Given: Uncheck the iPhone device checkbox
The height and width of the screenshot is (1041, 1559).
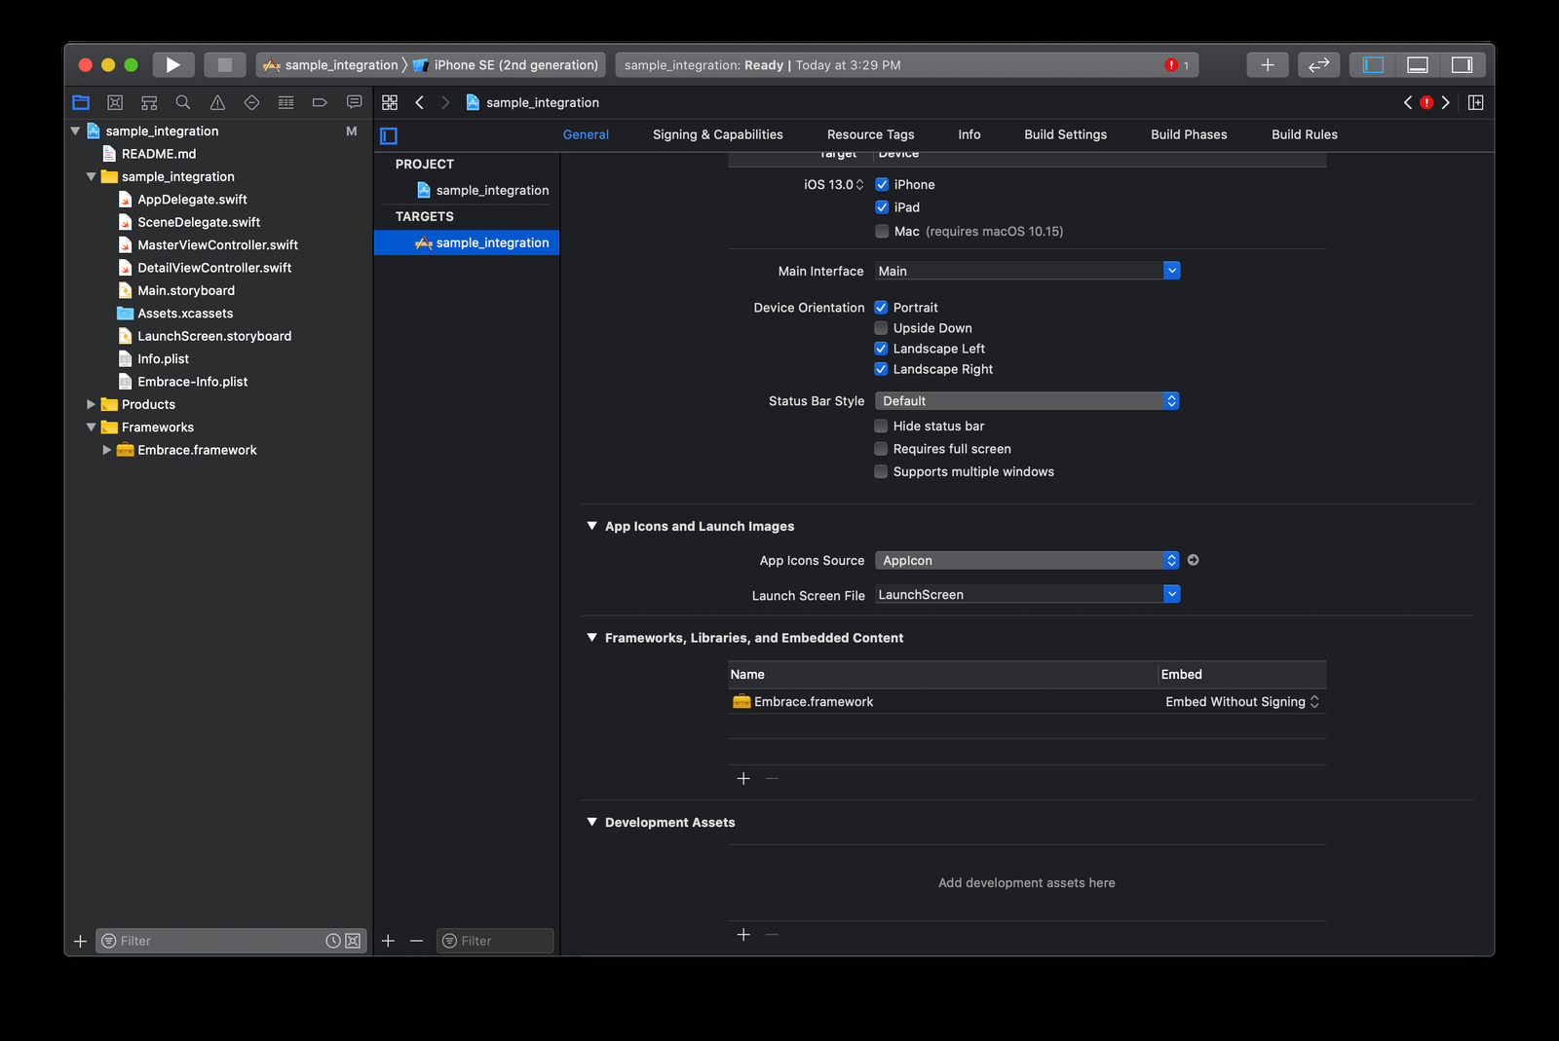Looking at the screenshot, I should (882, 184).
